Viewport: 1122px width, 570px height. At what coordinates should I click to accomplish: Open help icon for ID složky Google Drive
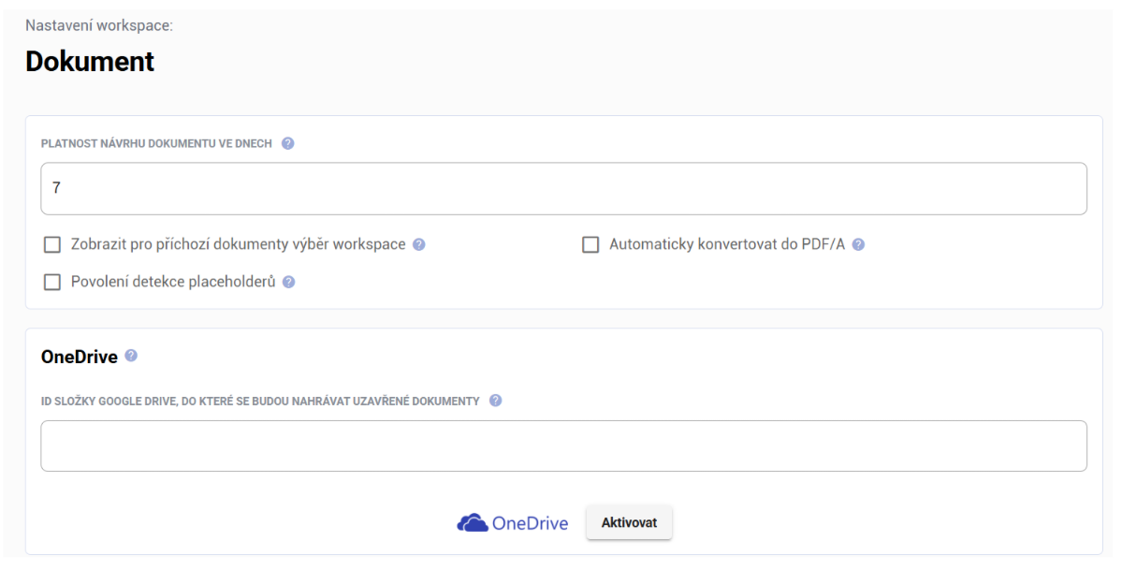click(x=495, y=401)
